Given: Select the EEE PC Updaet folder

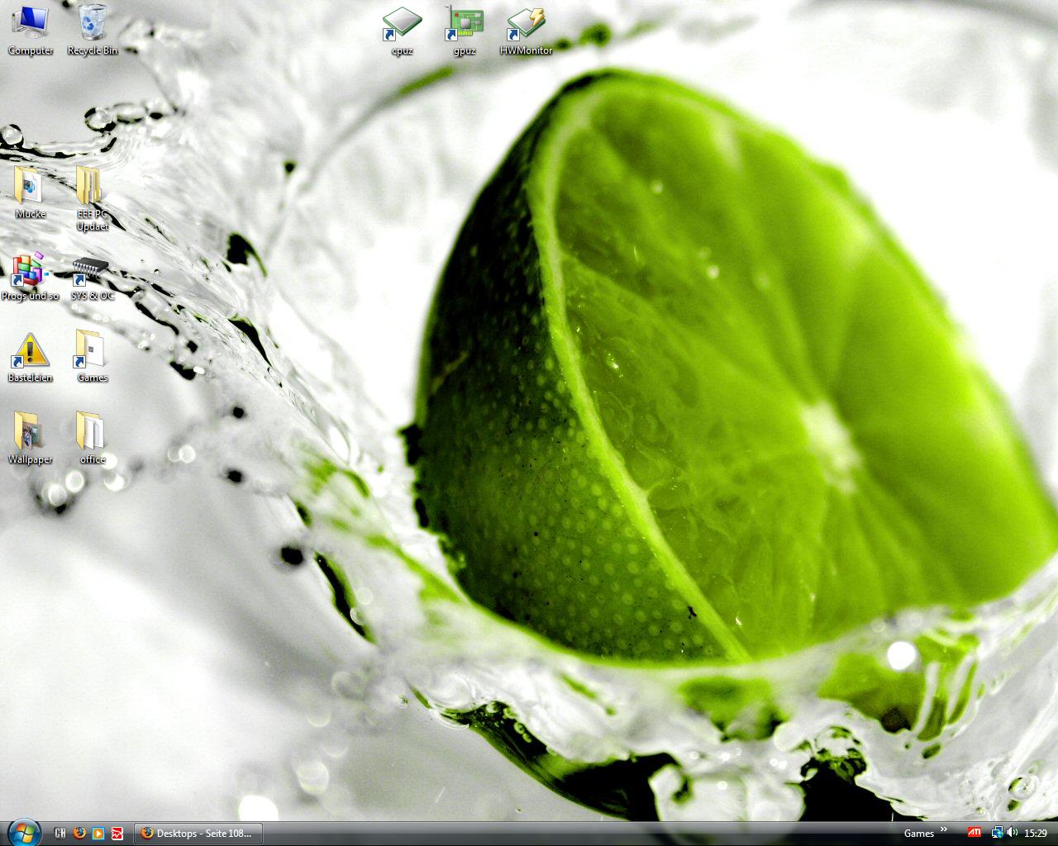Looking at the screenshot, I should (x=90, y=187).
